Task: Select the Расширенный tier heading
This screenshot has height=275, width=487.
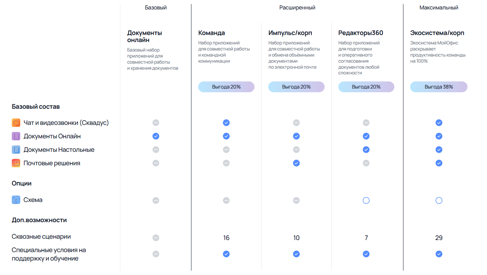Action: (297, 8)
